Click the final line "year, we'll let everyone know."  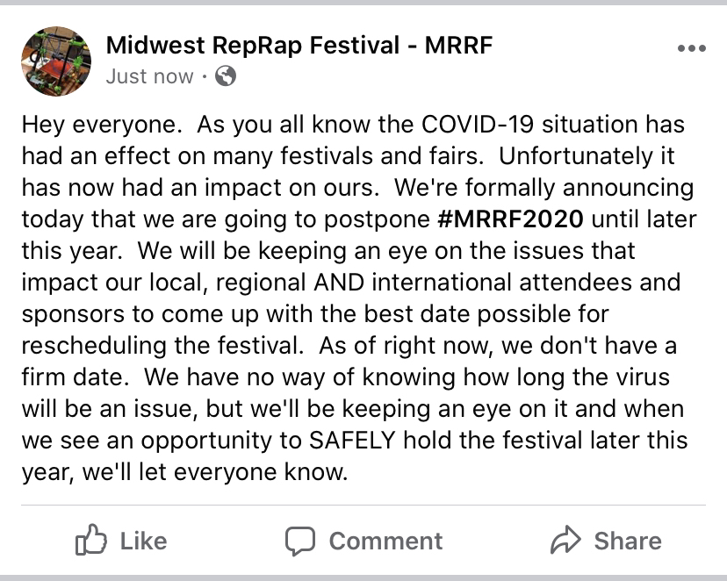pos(185,472)
